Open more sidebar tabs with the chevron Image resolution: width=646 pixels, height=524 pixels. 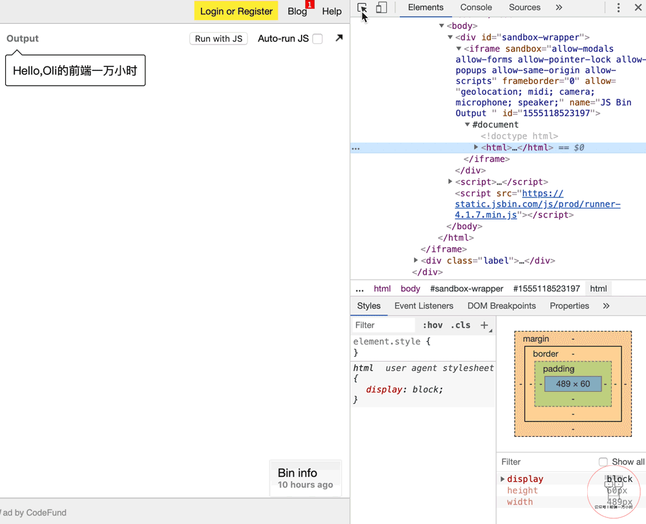[606, 306]
